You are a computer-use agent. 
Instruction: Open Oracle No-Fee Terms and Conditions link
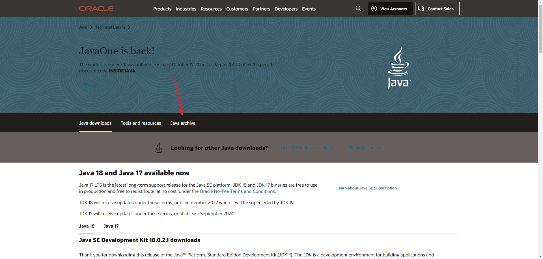[237, 191]
